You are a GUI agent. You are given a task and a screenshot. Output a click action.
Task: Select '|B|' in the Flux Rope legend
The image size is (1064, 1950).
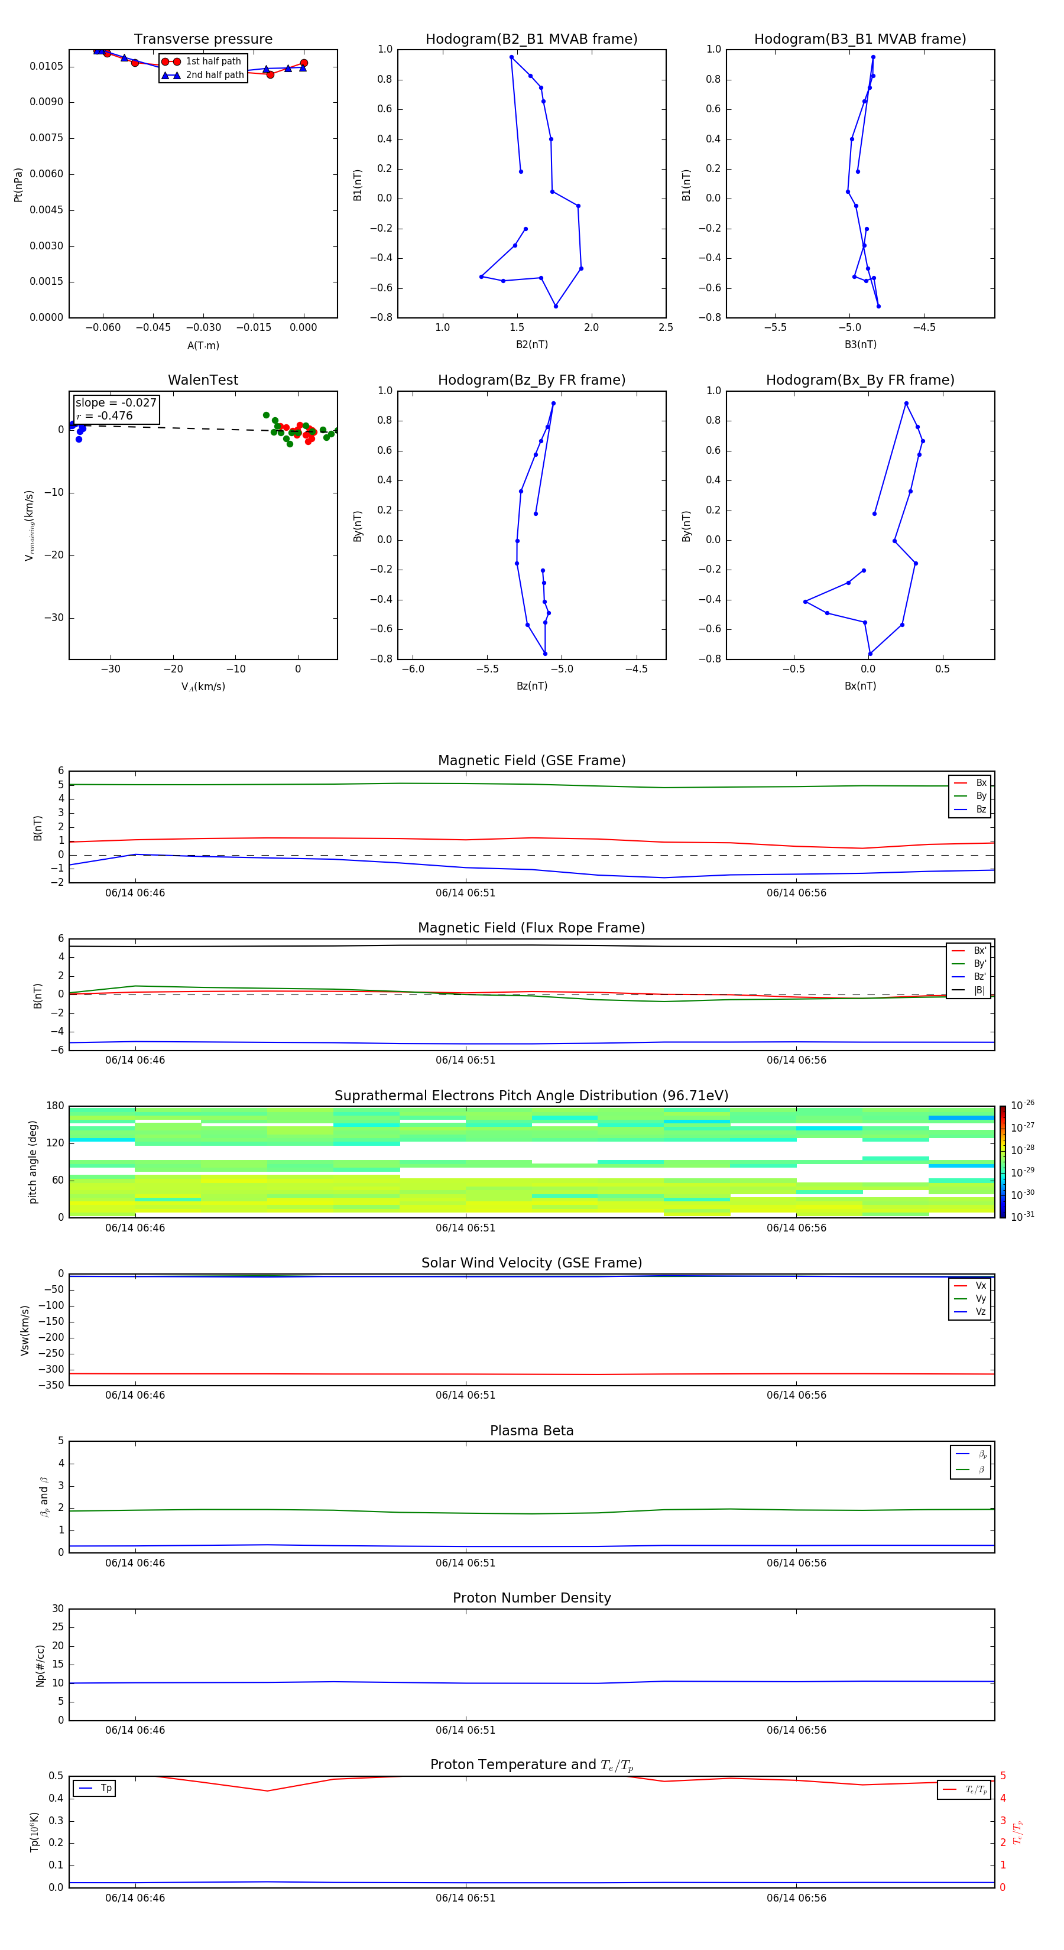click(x=969, y=990)
